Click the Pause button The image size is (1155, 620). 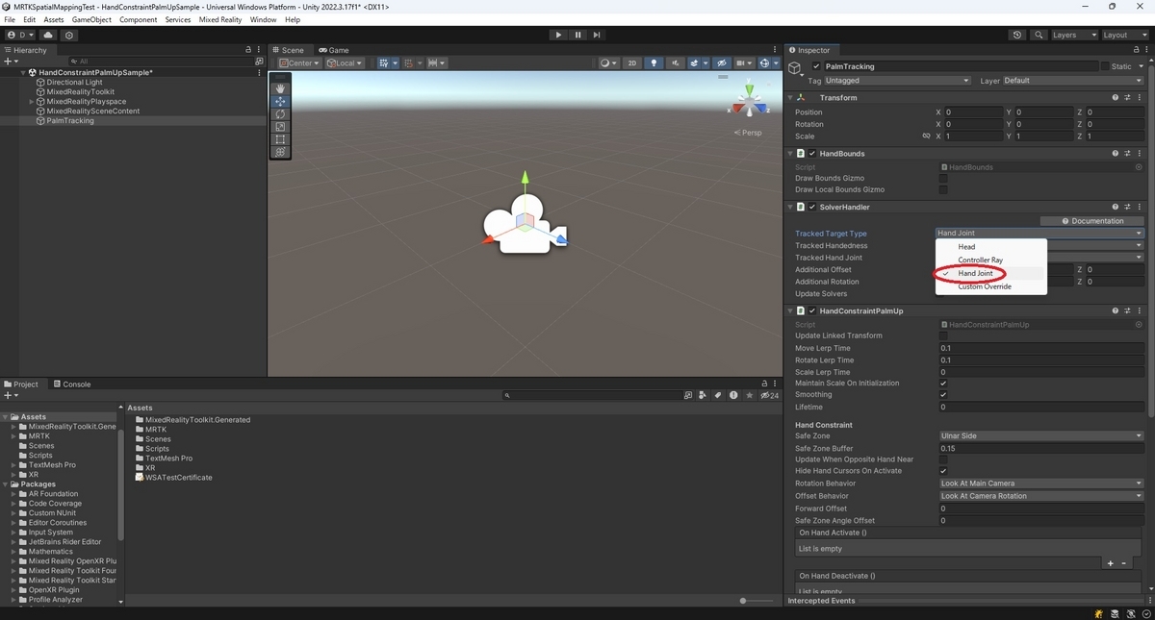click(577, 35)
